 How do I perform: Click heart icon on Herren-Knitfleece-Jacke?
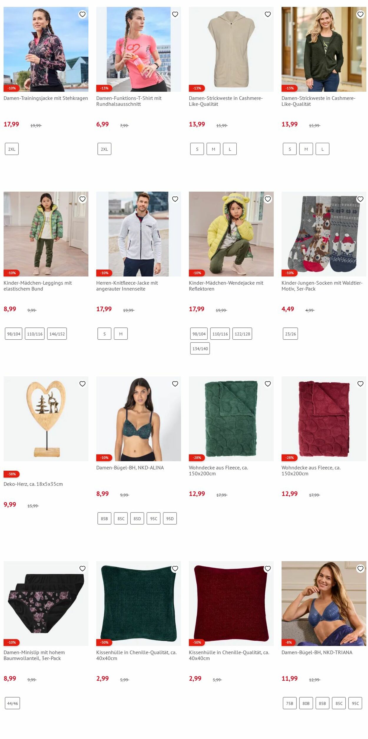point(175,199)
